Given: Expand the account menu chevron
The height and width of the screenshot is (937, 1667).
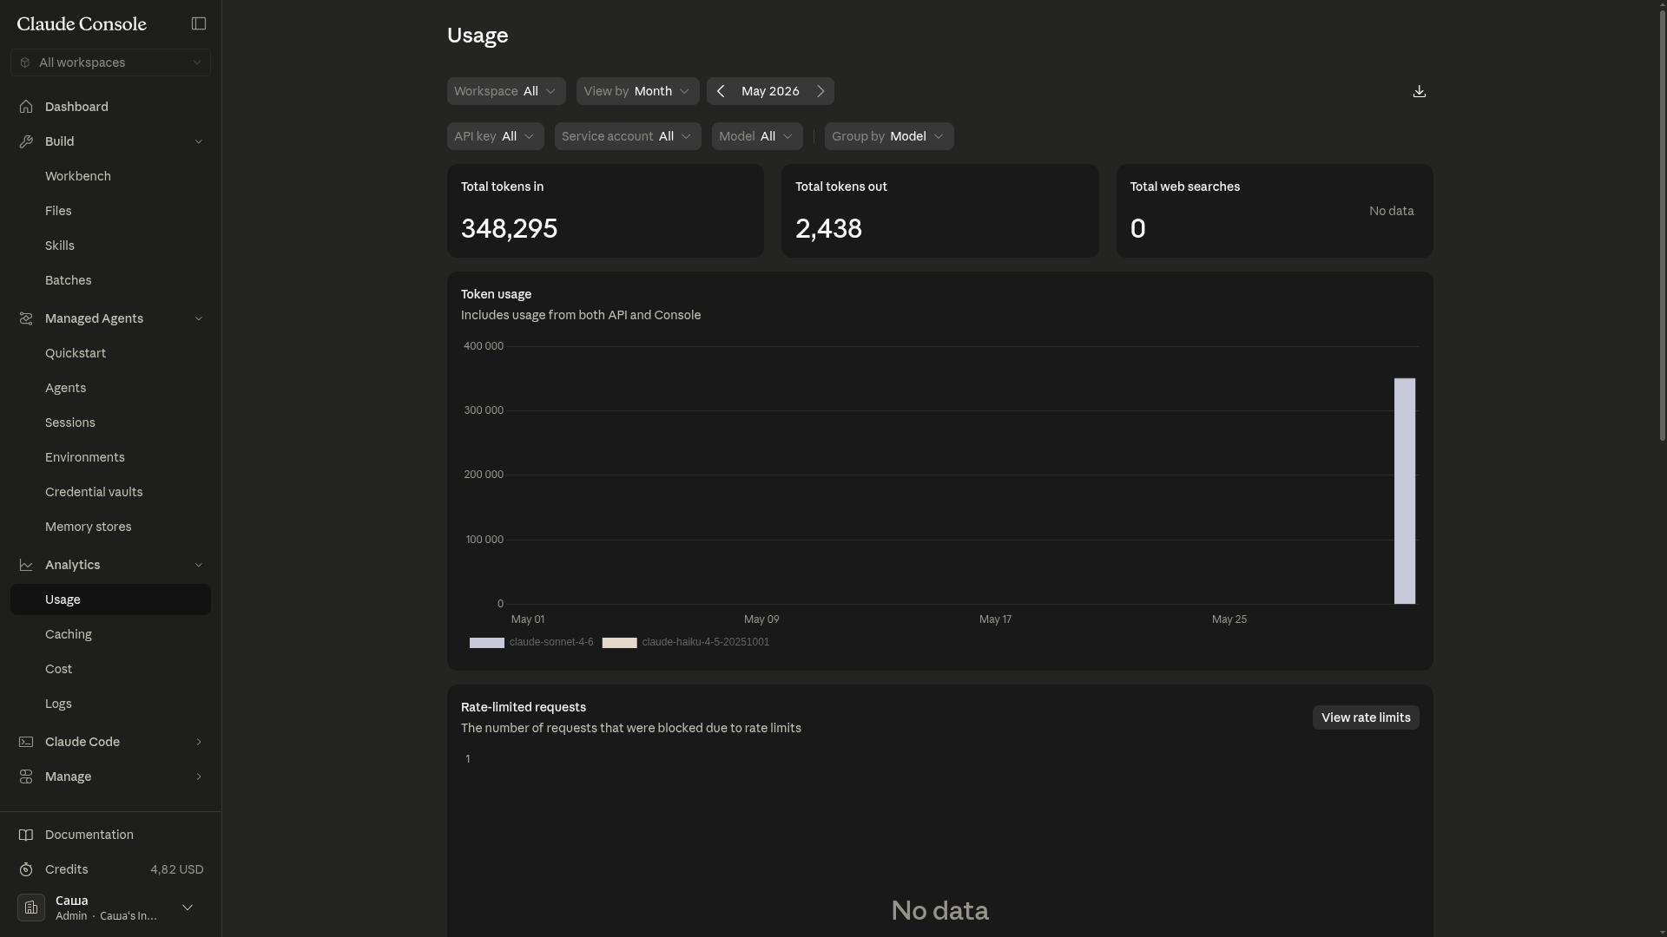Looking at the screenshot, I should [188, 908].
